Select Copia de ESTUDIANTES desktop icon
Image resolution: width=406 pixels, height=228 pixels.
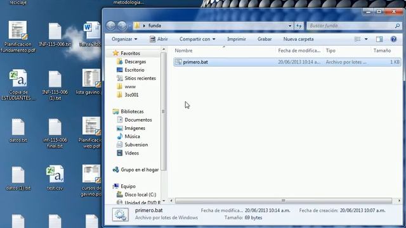point(18,85)
